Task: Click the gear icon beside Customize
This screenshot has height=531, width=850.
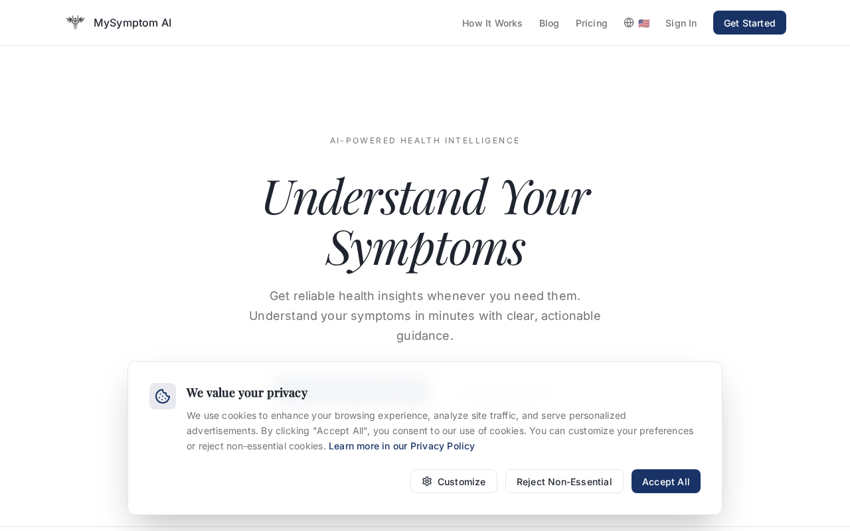Action: coord(427,481)
